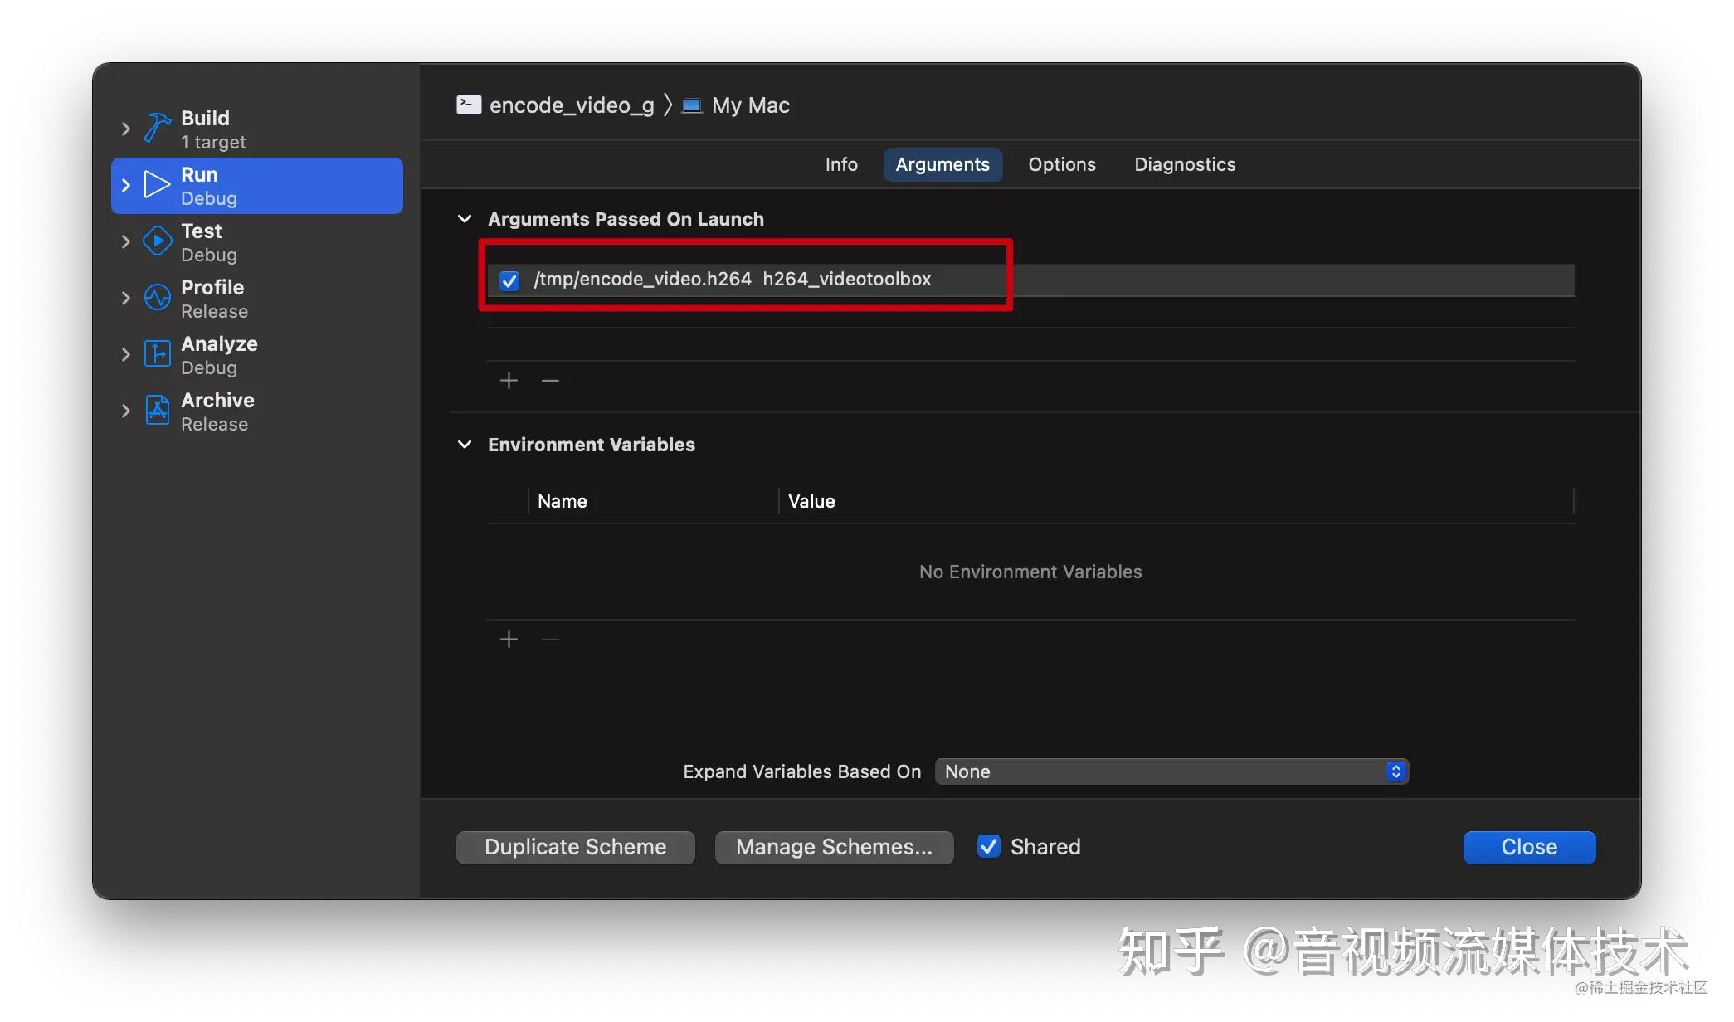Select the Build hammer icon

pos(156,126)
